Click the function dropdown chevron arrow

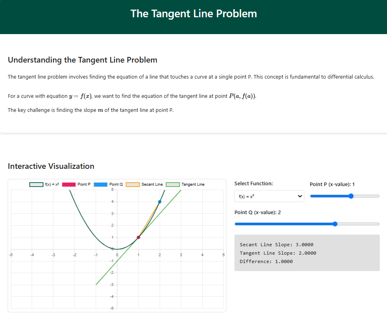pyautogui.click(x=299, y=196)
